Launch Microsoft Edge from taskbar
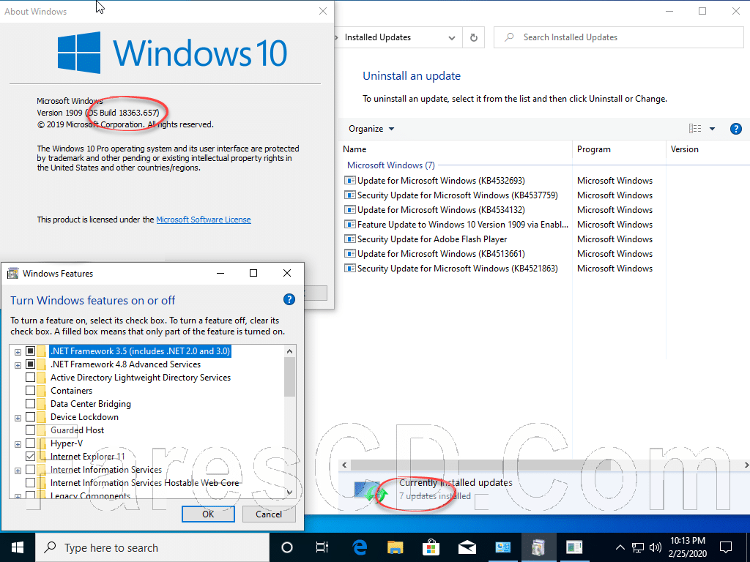 [x=360, y=547]
